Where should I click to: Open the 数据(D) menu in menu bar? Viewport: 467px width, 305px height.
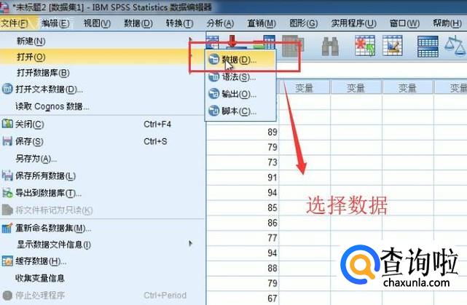click(138, 23)
